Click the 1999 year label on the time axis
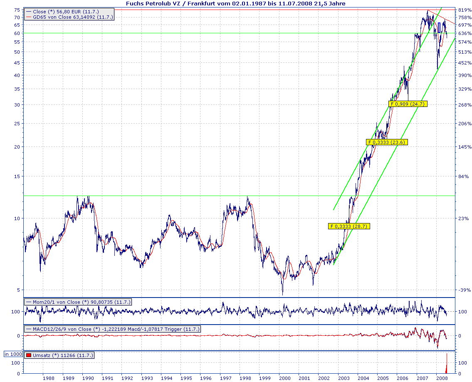 [x=264, y=378]
